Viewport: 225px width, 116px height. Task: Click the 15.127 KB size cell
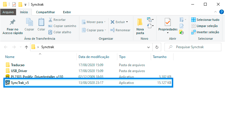coord(164,83)
